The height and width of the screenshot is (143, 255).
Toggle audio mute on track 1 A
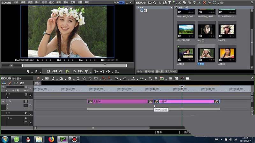(26, 118)
